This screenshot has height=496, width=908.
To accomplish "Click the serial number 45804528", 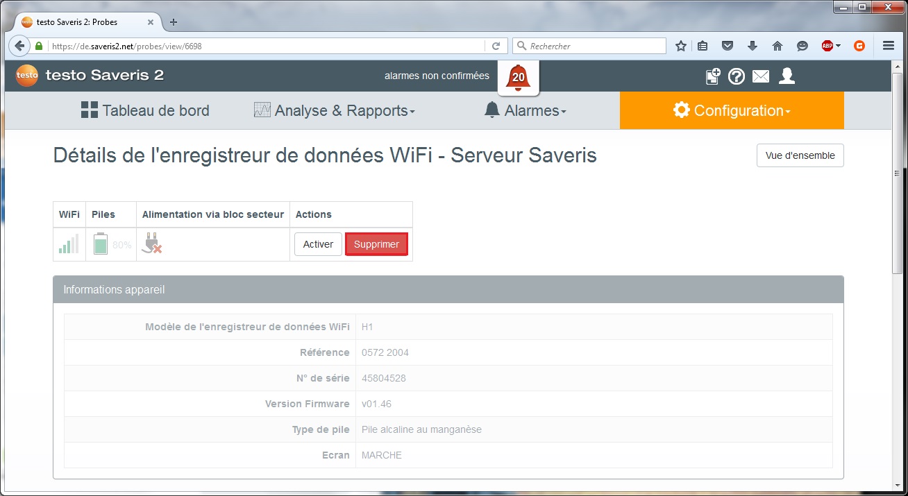I will coord(384,378).
